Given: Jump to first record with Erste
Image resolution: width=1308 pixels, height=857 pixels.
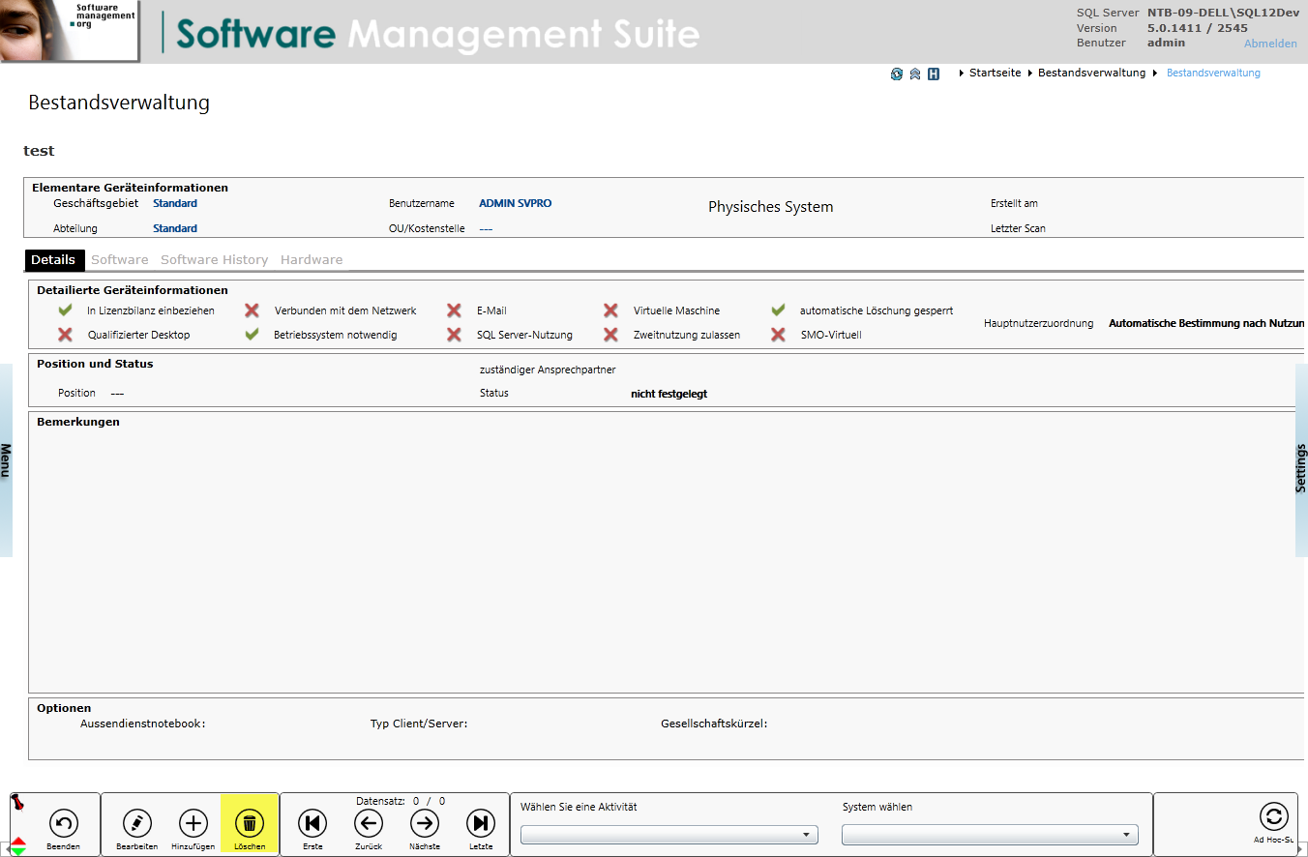Looking at the screenshot, I should pos(312,823).
